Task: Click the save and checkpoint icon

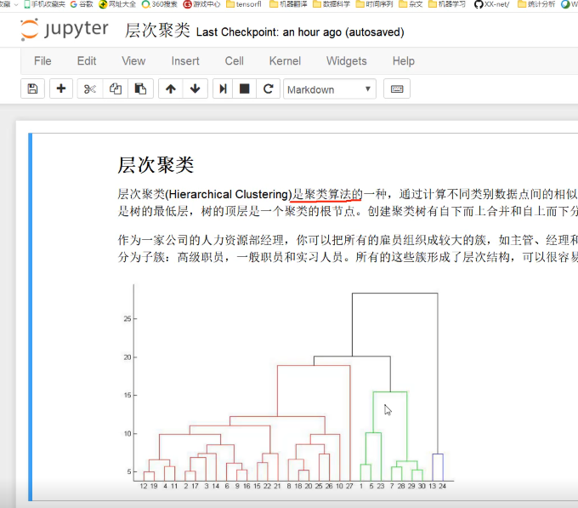Action: (x=32, y=89)
